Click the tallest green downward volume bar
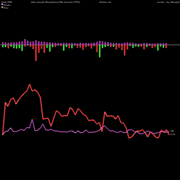Screen dimensions: 180x180 (x=100, y=51)
